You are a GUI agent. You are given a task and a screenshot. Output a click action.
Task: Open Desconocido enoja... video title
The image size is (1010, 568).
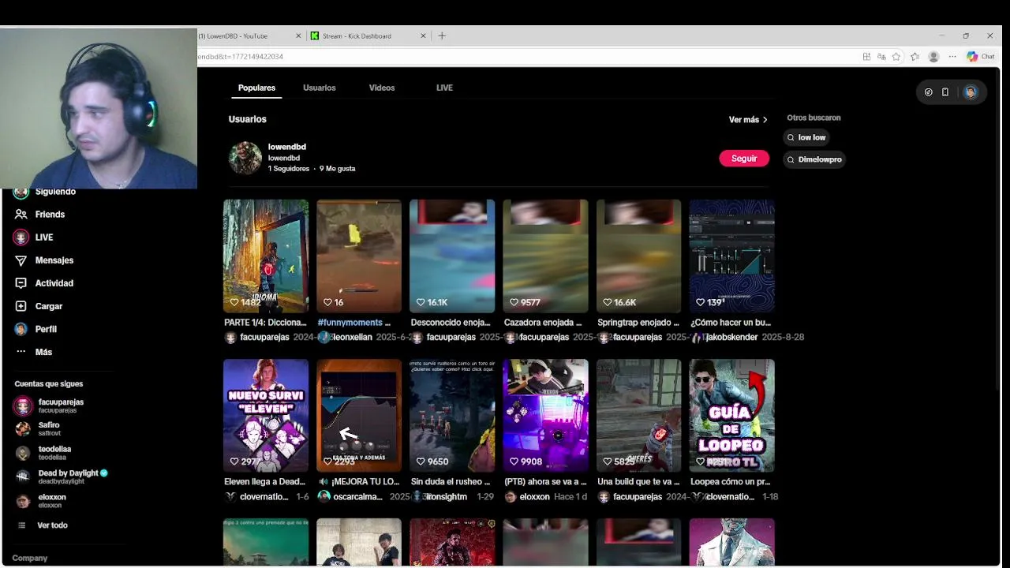pyautogui.click(x=451, y=323)
